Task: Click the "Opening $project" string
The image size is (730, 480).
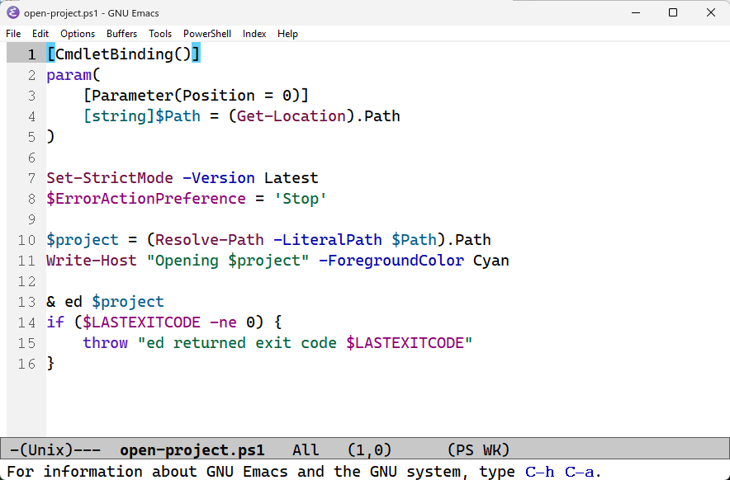Action: [228, 261]
